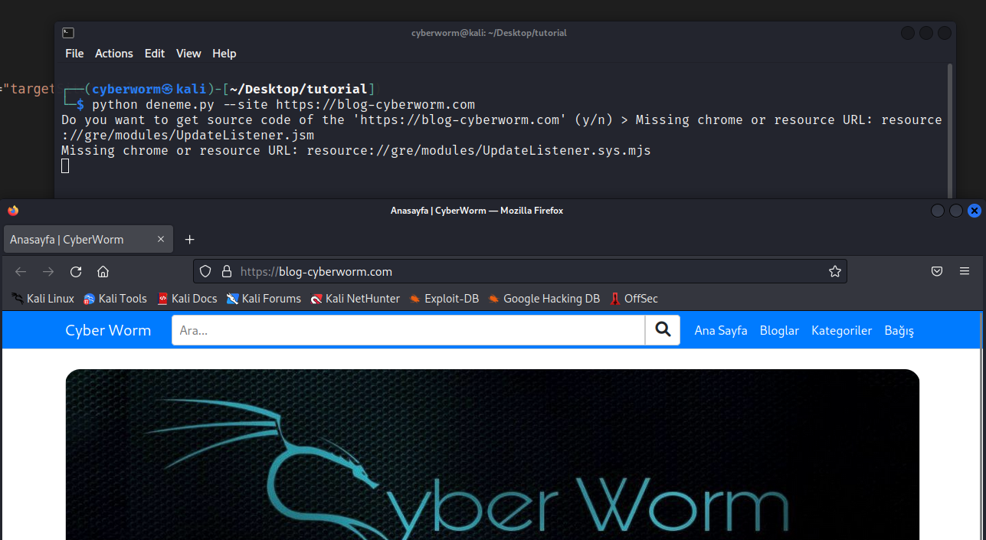
Task: Bookmark this page with star icon
Action: tap(834, 272)
